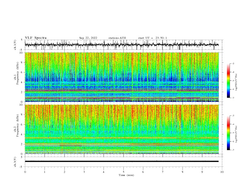Click the ch.1(V) axis label
The width and height of the screenshot is (250, 193).
(x=15, y=45)
